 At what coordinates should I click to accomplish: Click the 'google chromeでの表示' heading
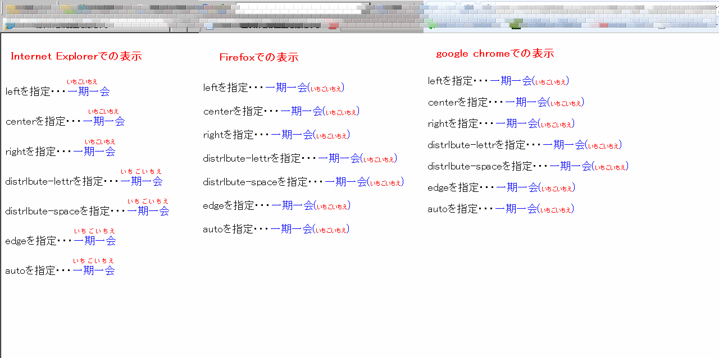(495, 53)
